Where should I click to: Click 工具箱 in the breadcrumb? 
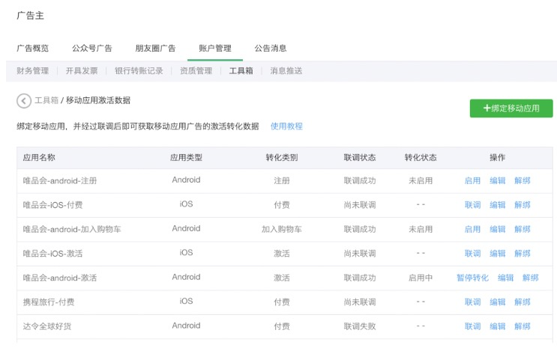click(46, 100)
